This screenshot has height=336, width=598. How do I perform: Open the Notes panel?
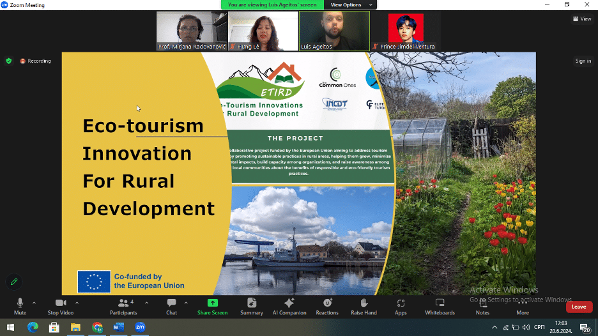[x=482, y=303]
